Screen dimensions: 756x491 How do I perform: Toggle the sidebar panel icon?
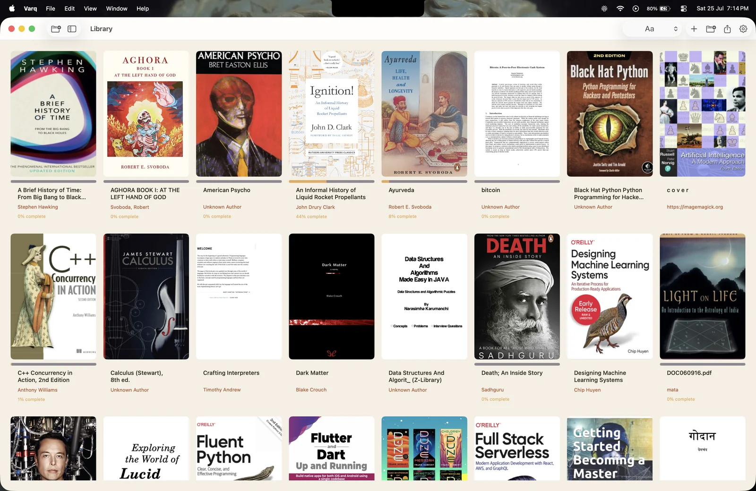72,29
